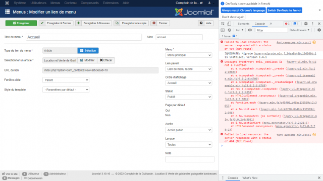
Task: Select Oui for Page par défaut
Action: (168, 111)
